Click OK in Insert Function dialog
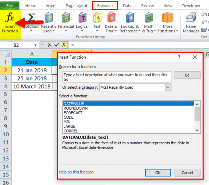Image resolution: width=209 pixels, height=185 pixels. click(x=158, y=173)
